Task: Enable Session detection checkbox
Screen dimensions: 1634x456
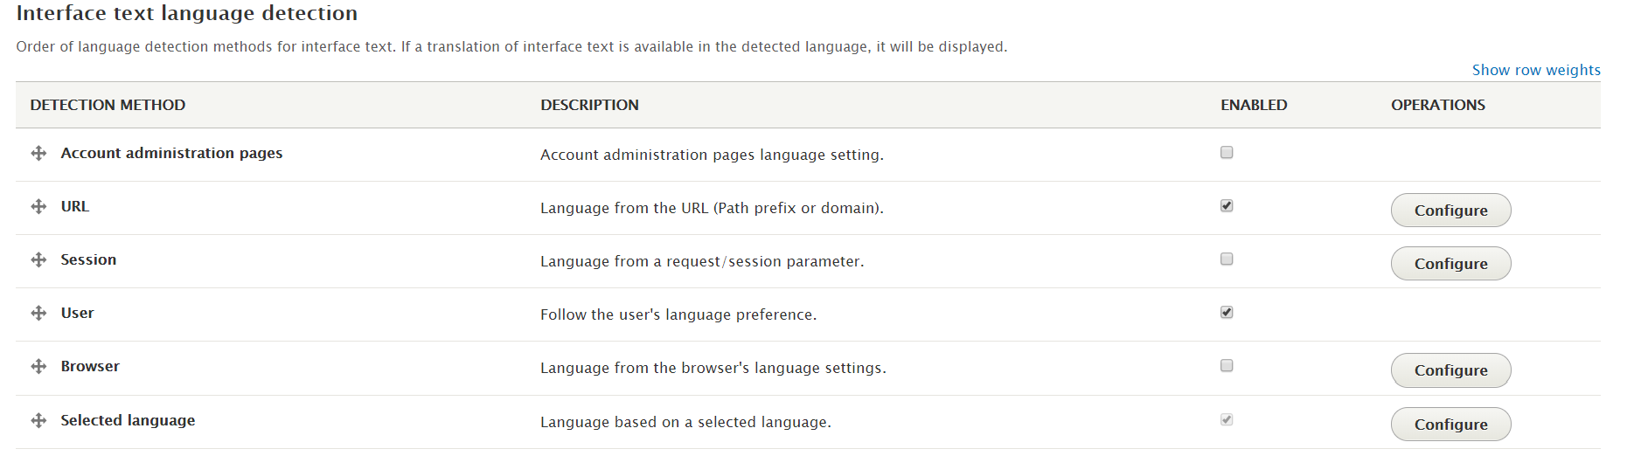Action: pos(1227,259)
